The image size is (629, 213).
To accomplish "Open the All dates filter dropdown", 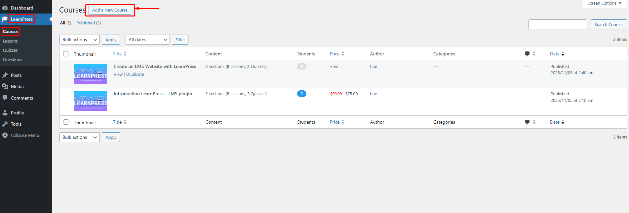I will [147, 40].
